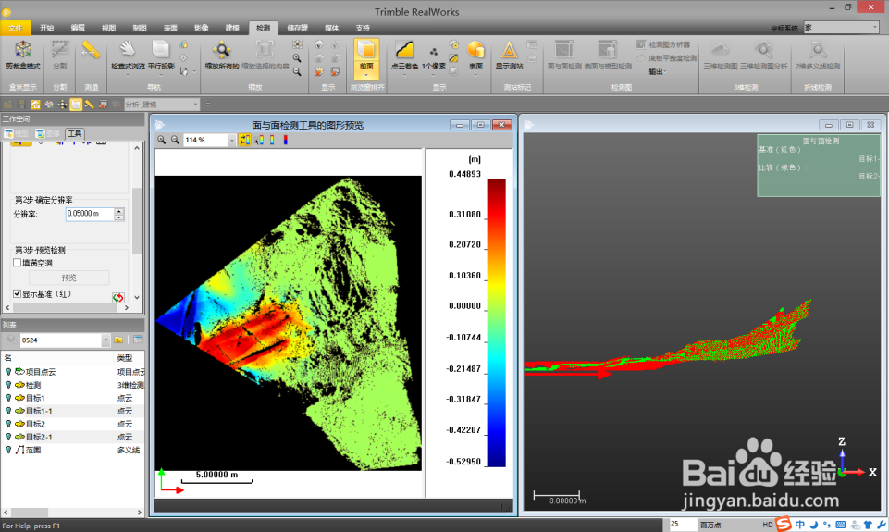Click the zoom-out magnifier in preview window
Image resolution: width=889 pixels, height=532 pixels.
tap(175, 140)
